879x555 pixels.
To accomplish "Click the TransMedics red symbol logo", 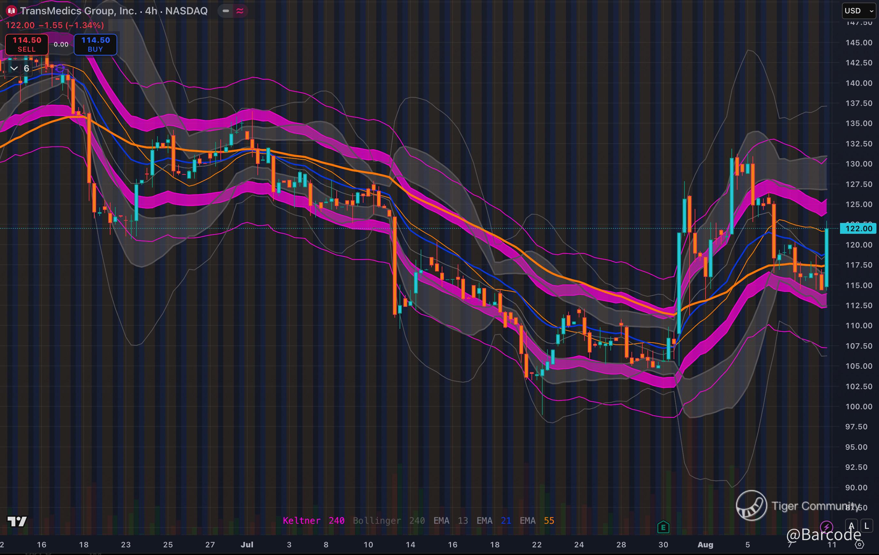I will click(11, 11).
